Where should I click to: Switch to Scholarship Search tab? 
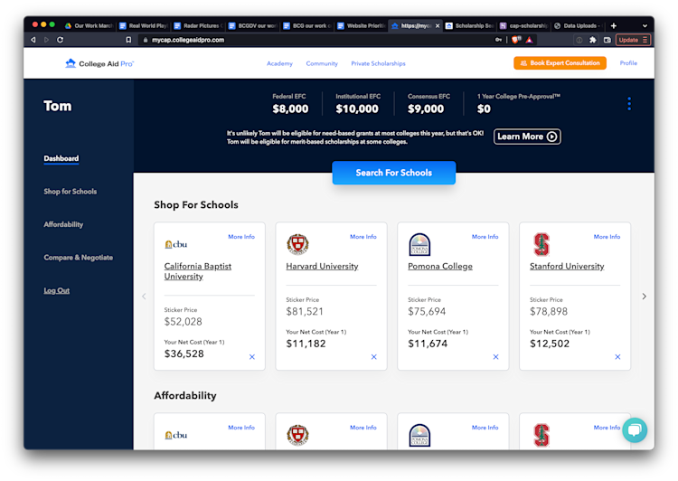tap(470, 26)
